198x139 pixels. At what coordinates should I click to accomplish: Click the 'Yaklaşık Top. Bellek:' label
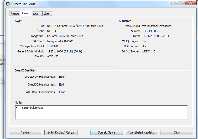pos(33,46)
